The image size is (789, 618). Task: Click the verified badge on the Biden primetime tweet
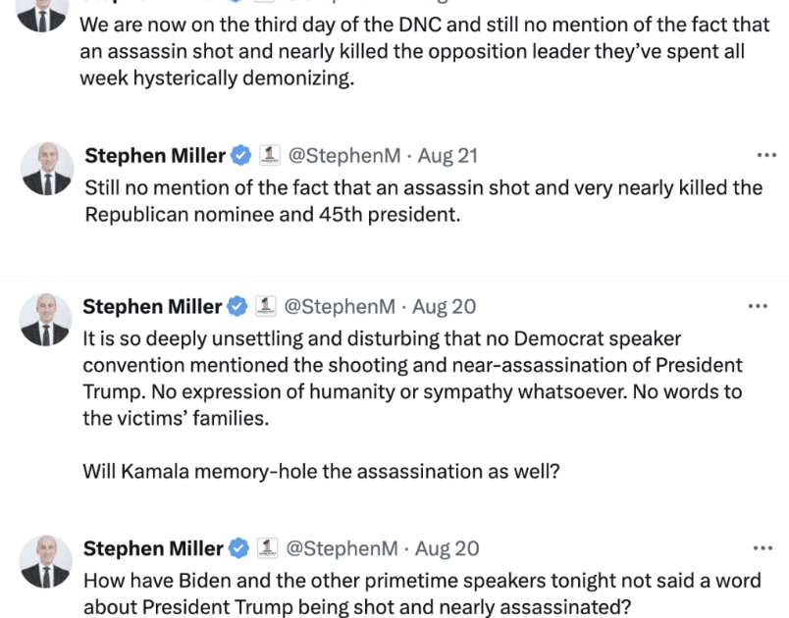(x=238, y=548)
